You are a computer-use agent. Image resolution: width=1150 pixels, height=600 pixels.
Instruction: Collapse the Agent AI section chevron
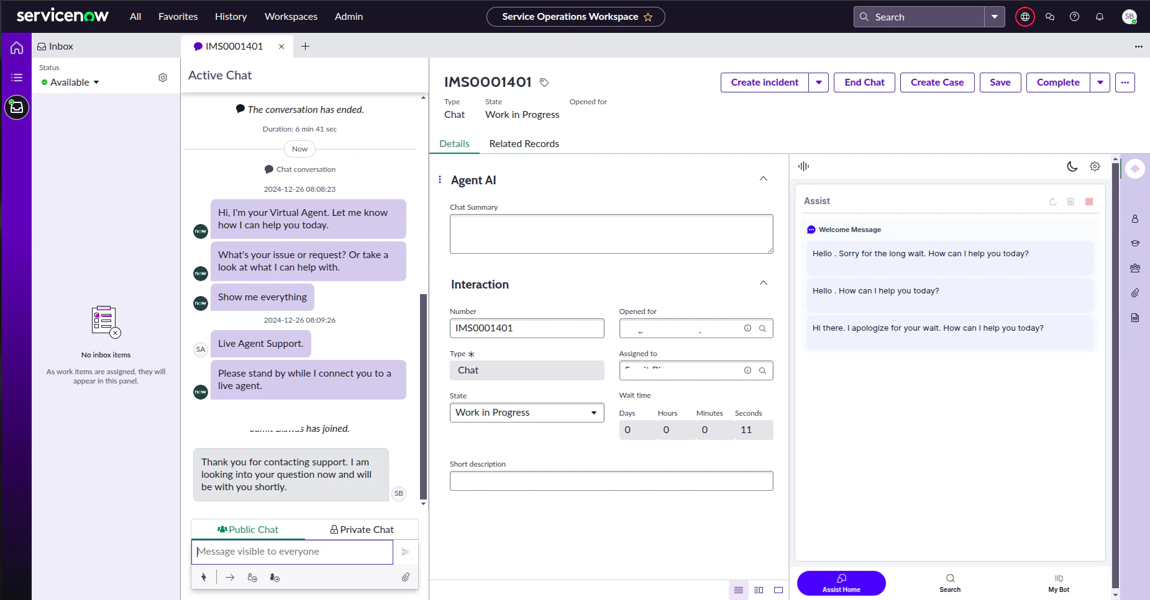763,179
